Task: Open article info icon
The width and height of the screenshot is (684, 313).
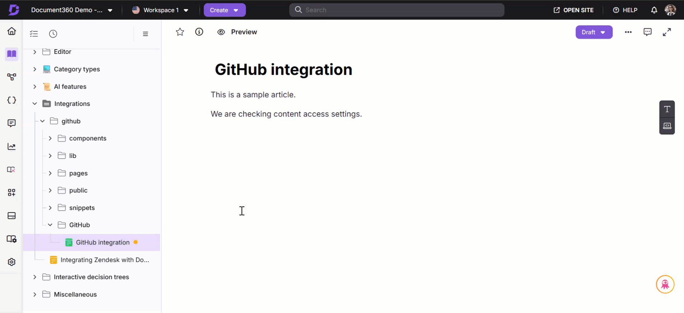Action: click(x=199, y=32)
